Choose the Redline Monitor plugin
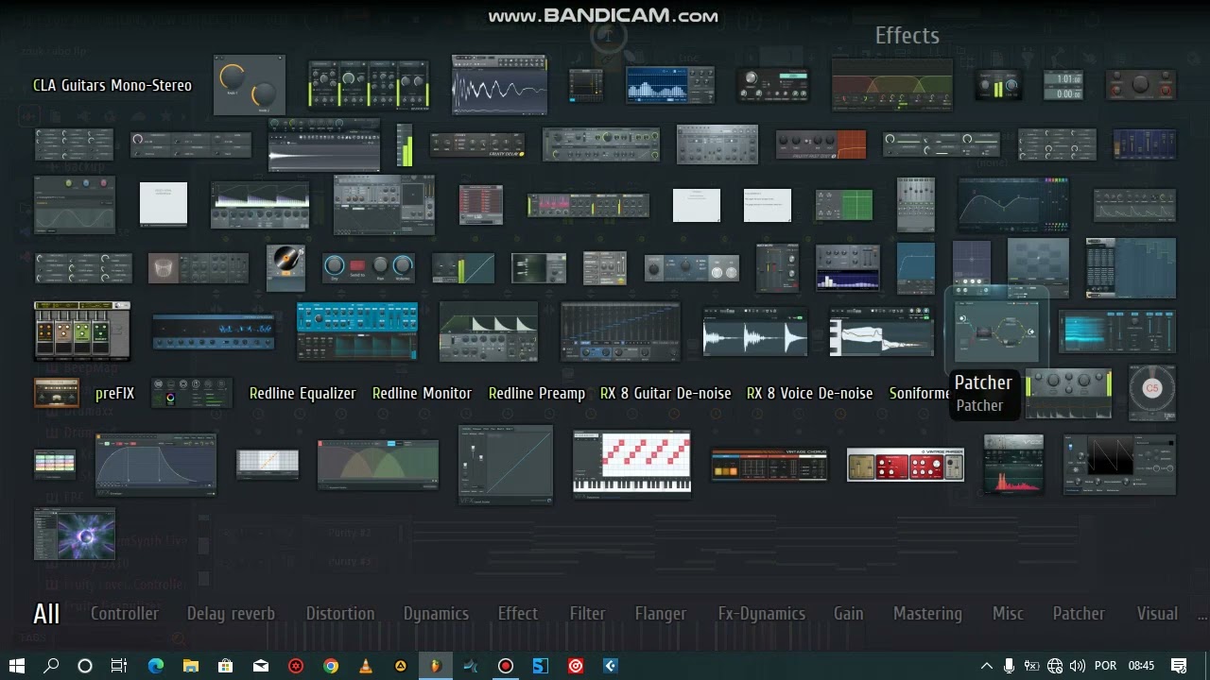Viewport: 1210px width, 680px height. (422, 393)
